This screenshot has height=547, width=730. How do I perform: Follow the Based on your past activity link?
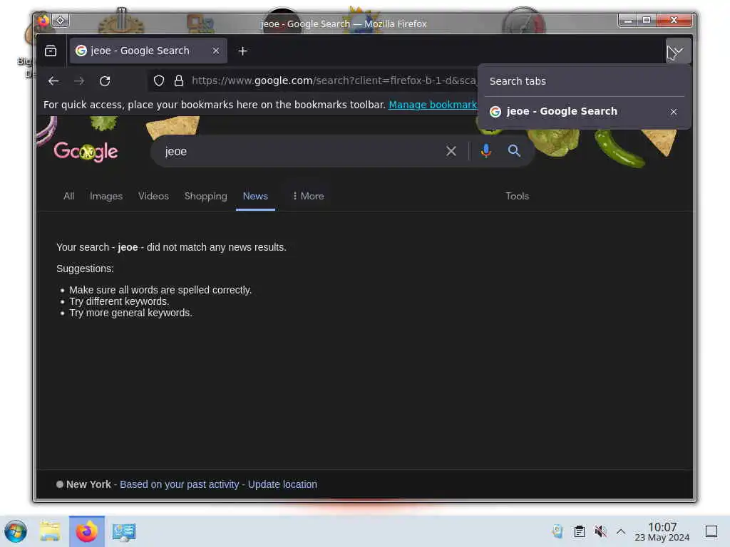click(x=179, y=484)
